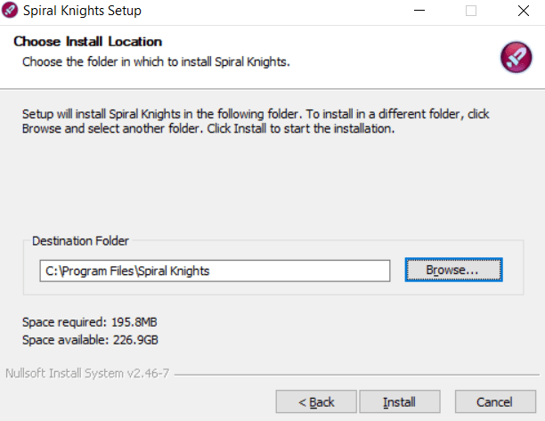Screen dimensions: 545x421
Task: Start installation with the Install button
Action: point(400,402)
